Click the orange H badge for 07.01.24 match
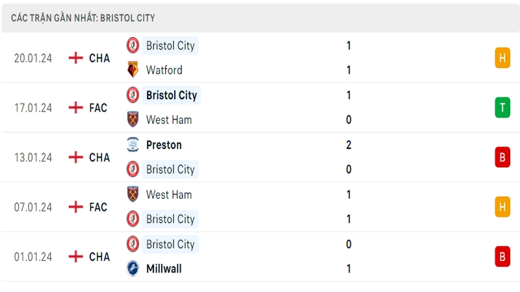The width and height of the screenshot is (520, 292). pos(502,207)
